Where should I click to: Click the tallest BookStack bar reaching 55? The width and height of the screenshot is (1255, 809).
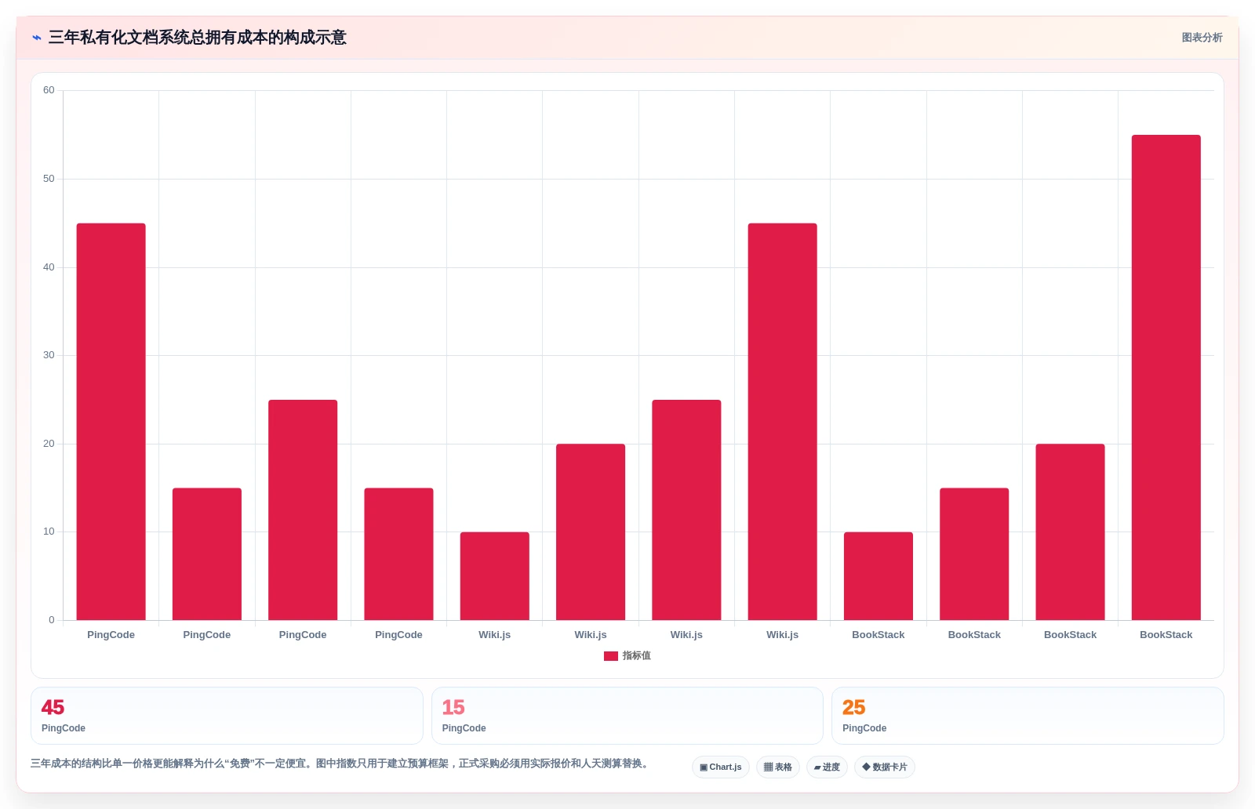1166,378
